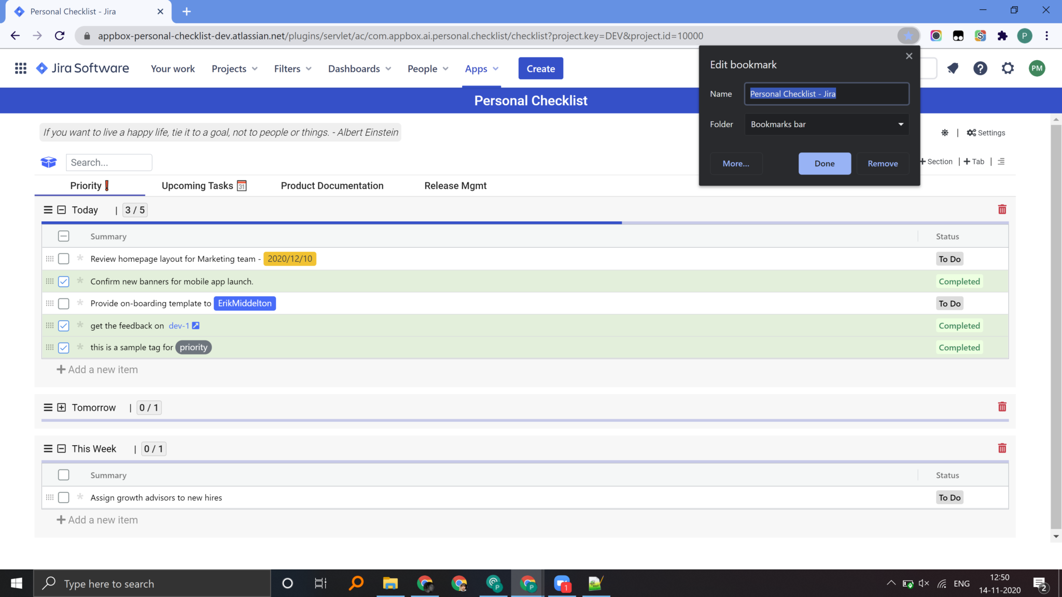Viewport: 1062px width, 597px height.
Task: Tick Assign growth advisors checkbox
Action: click(64, 497)
